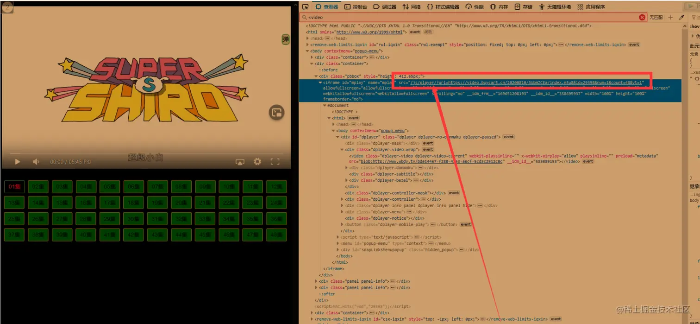
Task: Click event badge on dplayer-mask div
Action: (x=428, y=143)
